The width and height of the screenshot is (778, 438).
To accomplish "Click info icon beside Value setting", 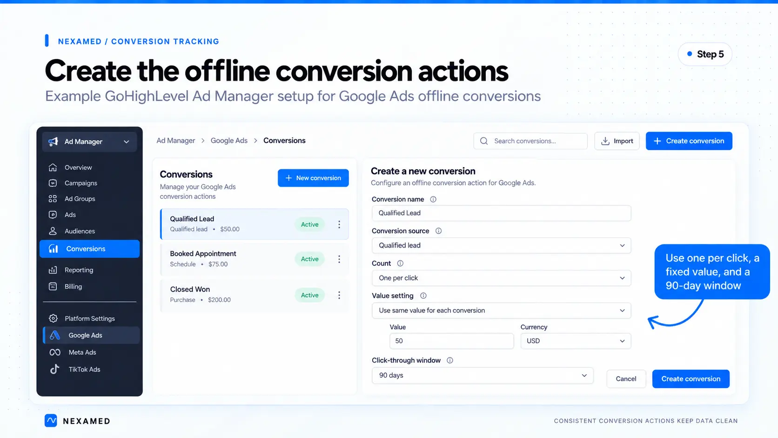I will [423, 296].
